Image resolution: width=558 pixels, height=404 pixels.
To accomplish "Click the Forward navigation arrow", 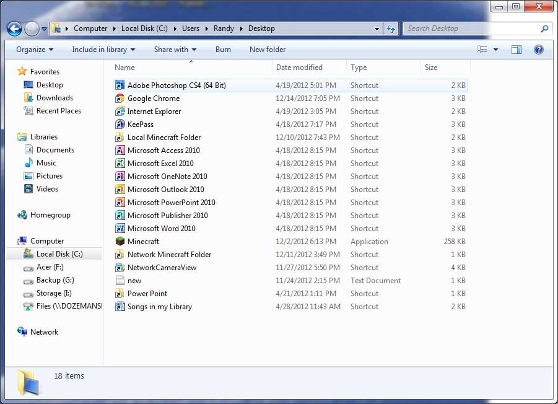I will pos(32,29).
